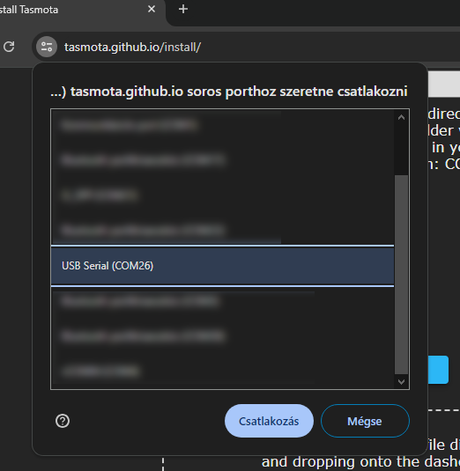Click the port list scroll up arrow
The image size is (460, 471).
coord(401,117)
